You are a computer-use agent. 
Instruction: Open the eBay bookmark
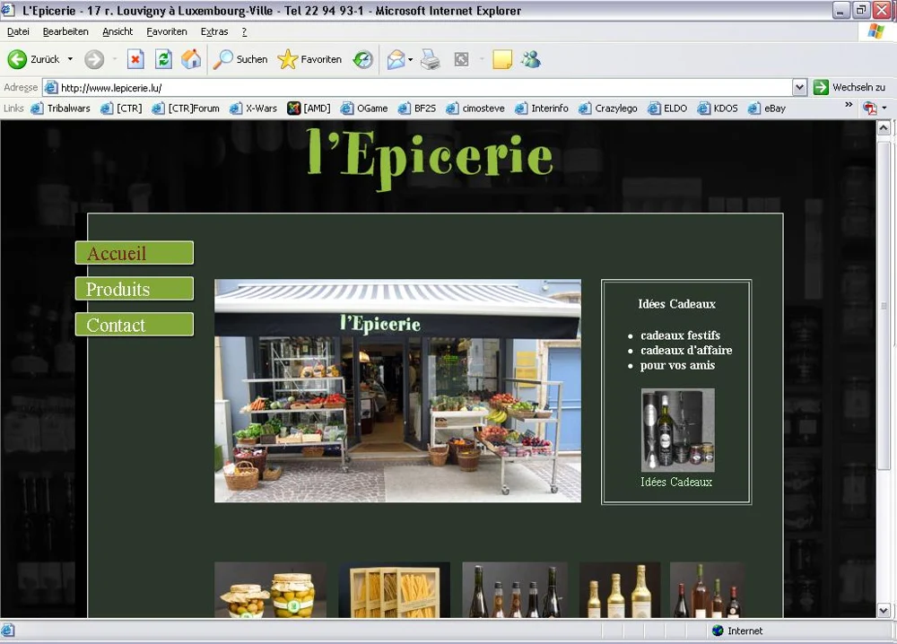(x=767, y=109)
